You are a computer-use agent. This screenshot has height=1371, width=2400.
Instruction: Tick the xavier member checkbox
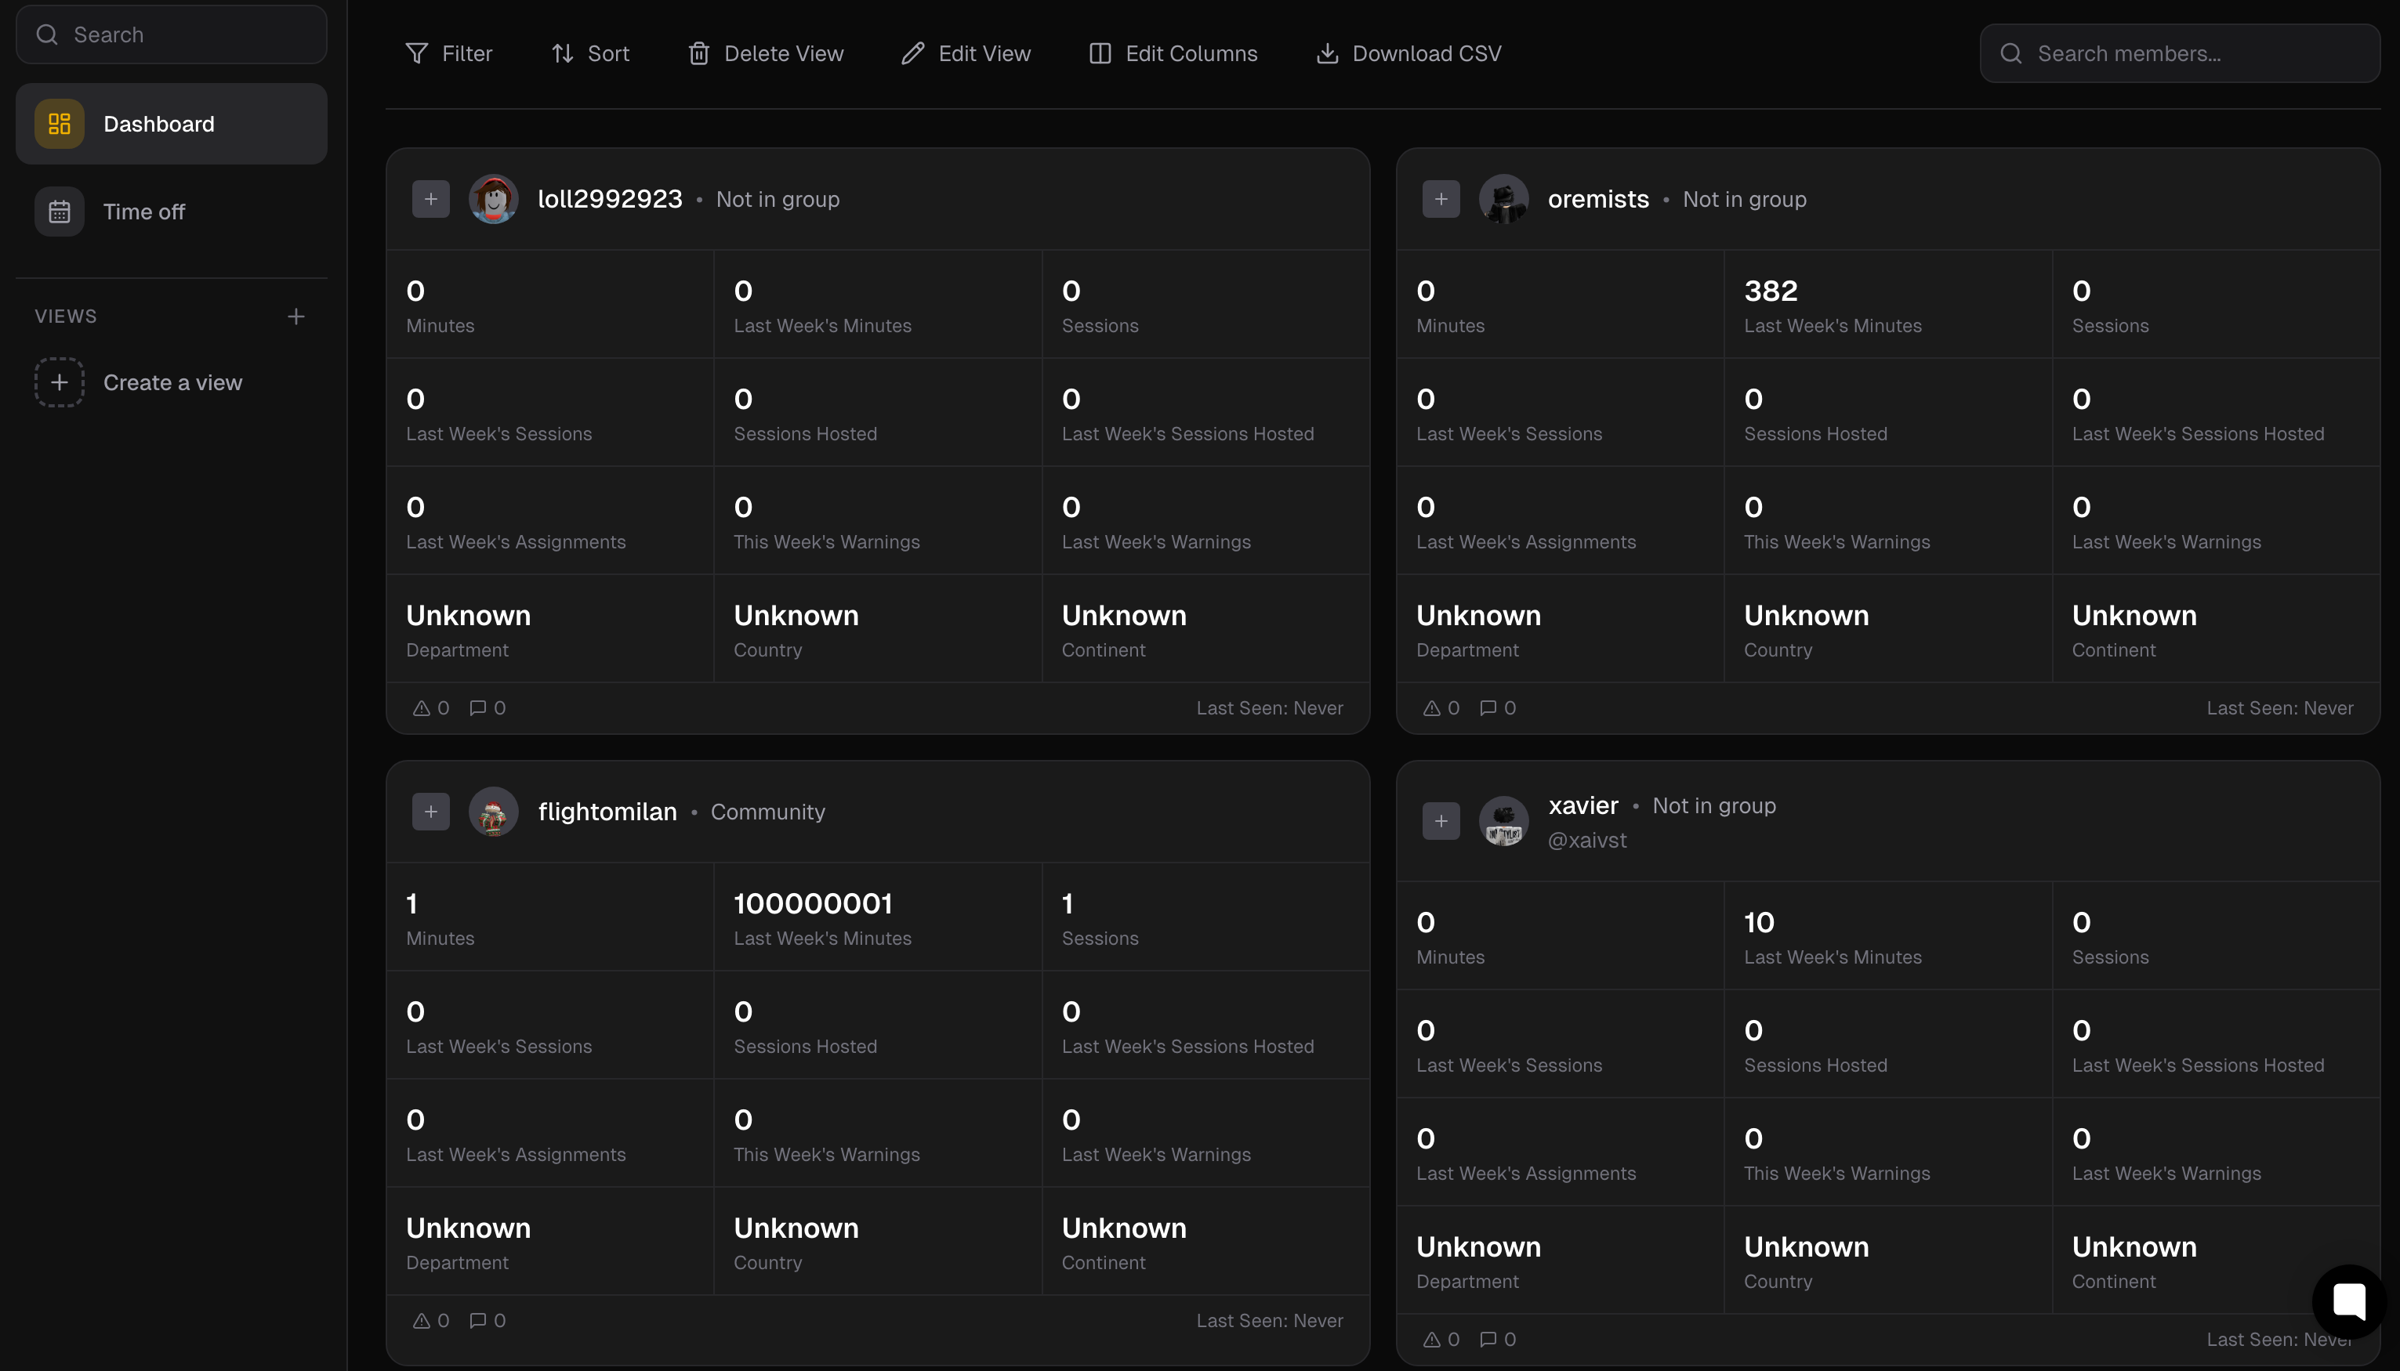[x=1440, y=821]
